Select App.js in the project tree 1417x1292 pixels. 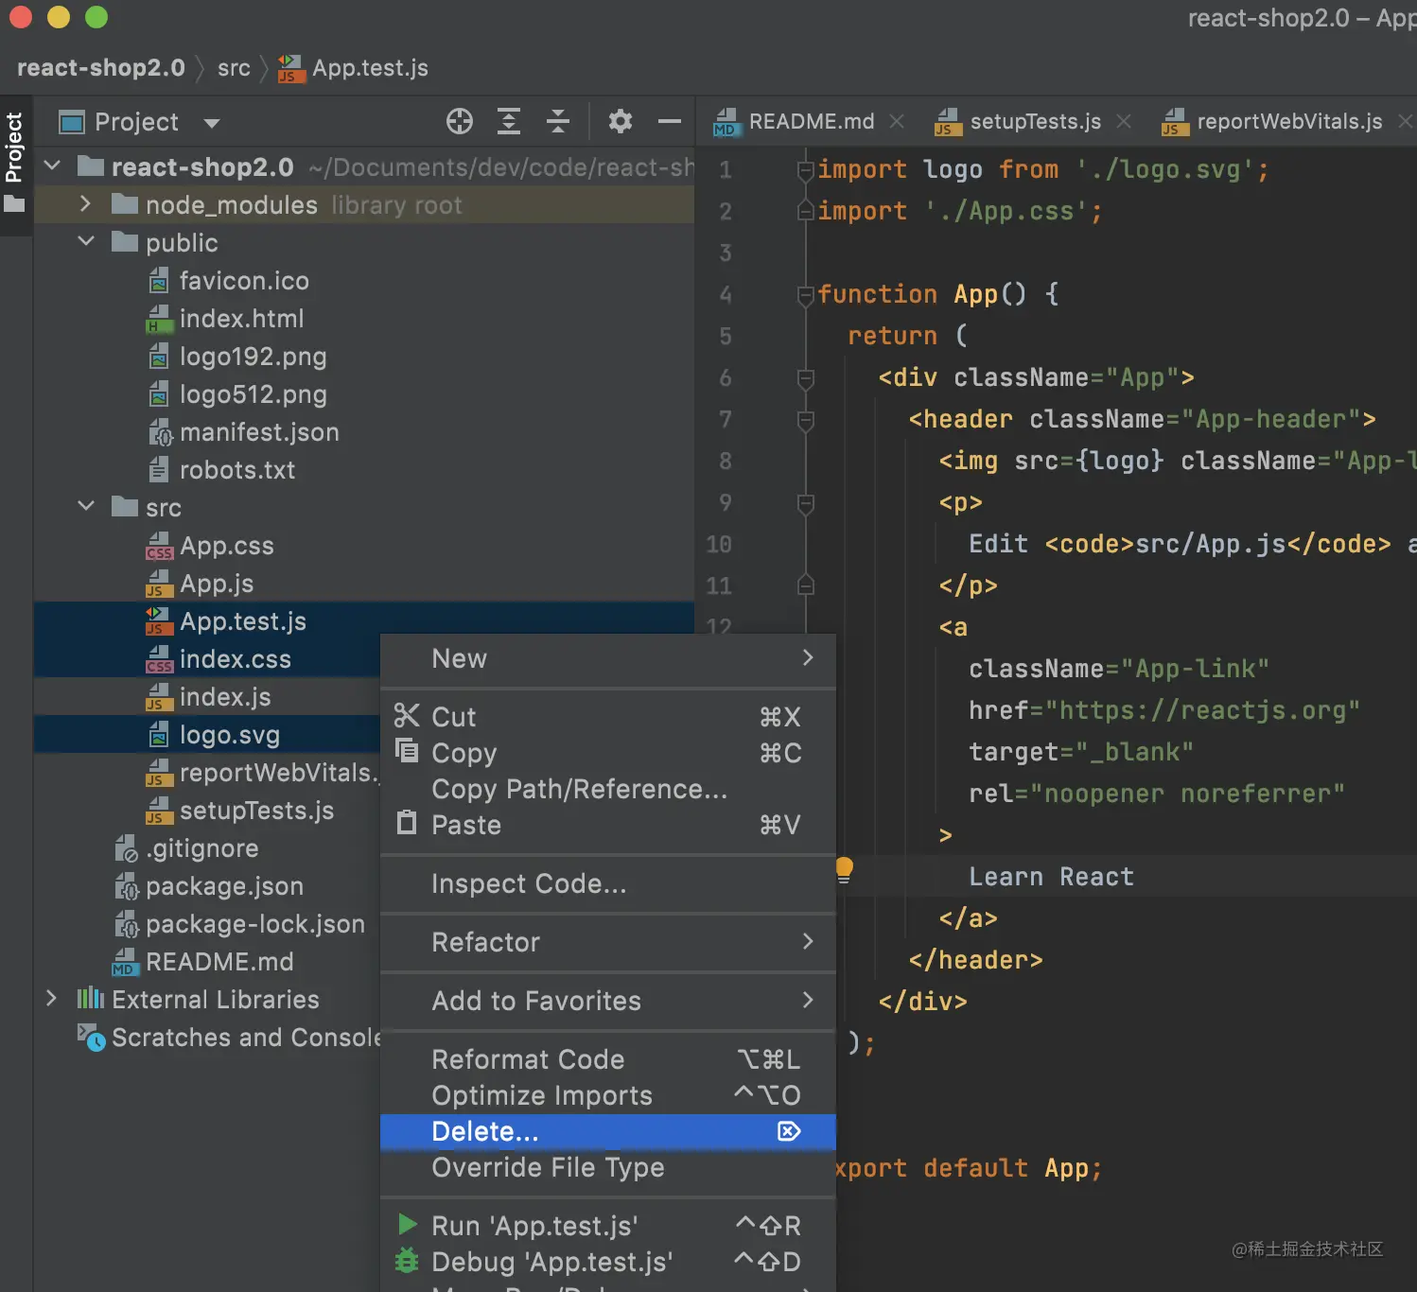[217, 584]
